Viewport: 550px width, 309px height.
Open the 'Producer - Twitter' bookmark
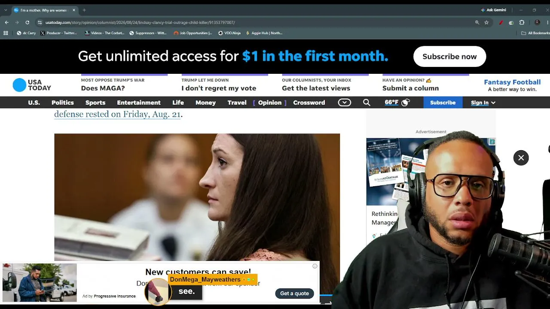(59, 33)
